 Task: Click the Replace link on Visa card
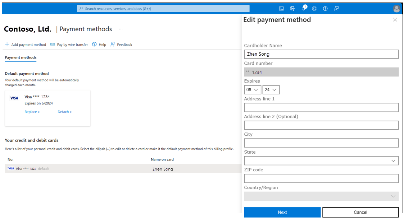point(32,112)
